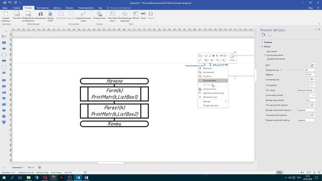Screen dimensions: 322x181
Task: Choose Добавить примечание in context menu
Action: click(213, 93)
